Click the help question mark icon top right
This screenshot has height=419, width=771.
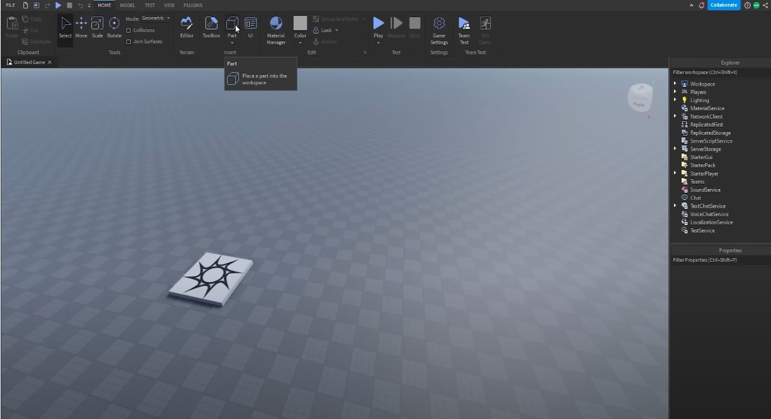748,5
